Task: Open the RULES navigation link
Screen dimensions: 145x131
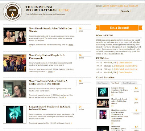Action: (120, 6)
